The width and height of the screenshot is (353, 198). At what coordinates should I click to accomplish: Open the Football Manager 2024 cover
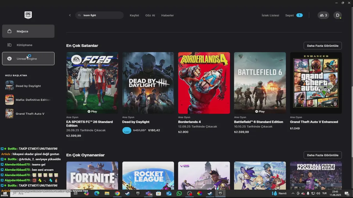316,175
